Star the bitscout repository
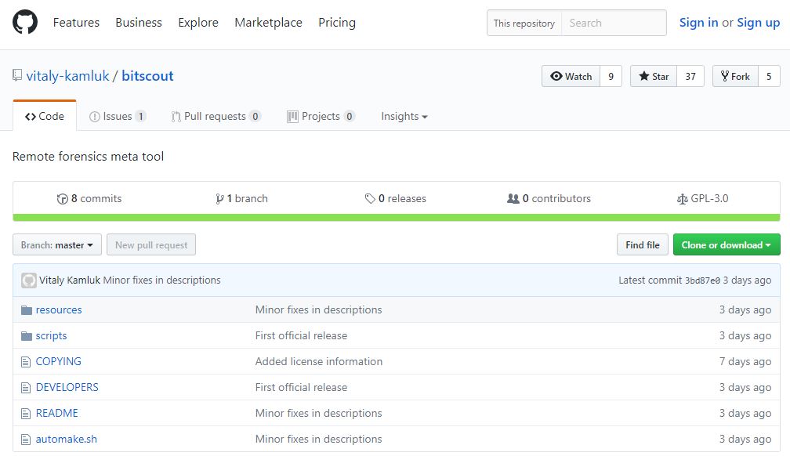790x456 pixels. 654,76
